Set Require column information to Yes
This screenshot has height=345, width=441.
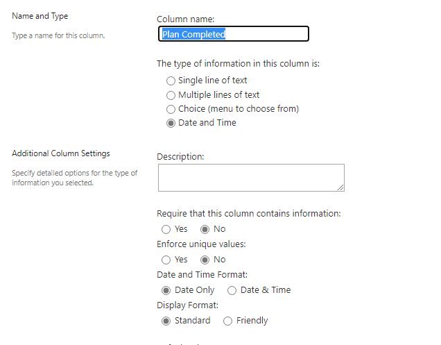click(x=166, y=229)
